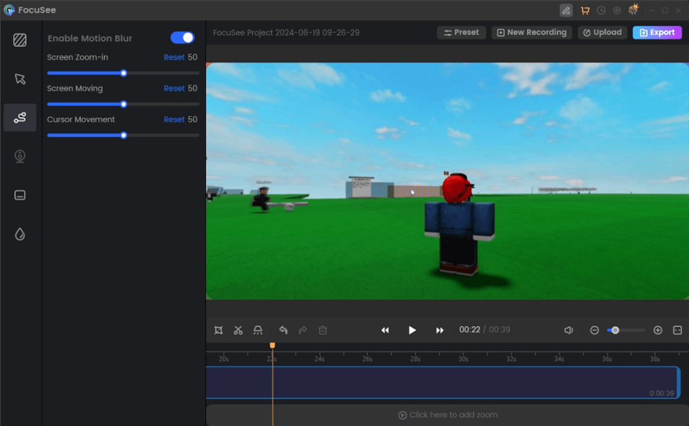This screenshot has width=689, height=426.
Task: Open the Preset options
Action: (462, 32)
